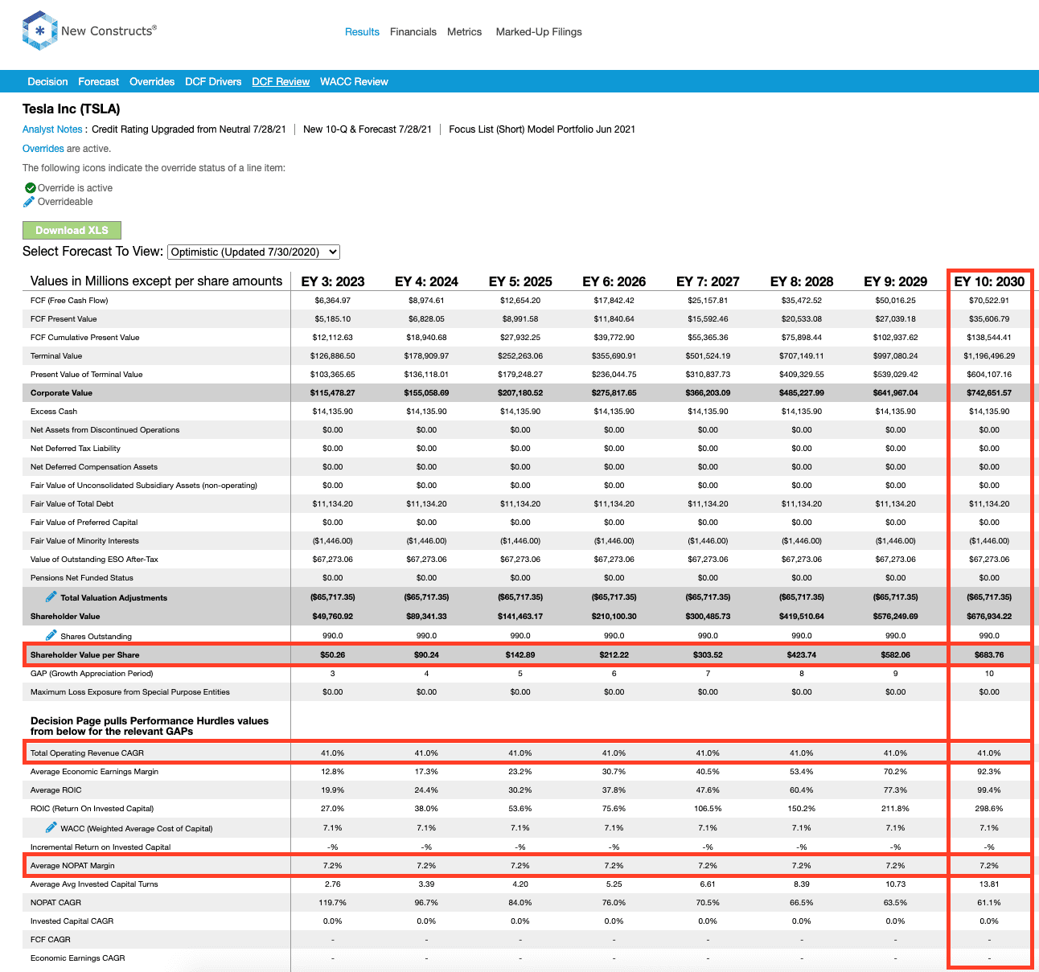Click the Shareholder Value per Share row label
Viewport: 1039px width, 972px height.
(85, 655)
